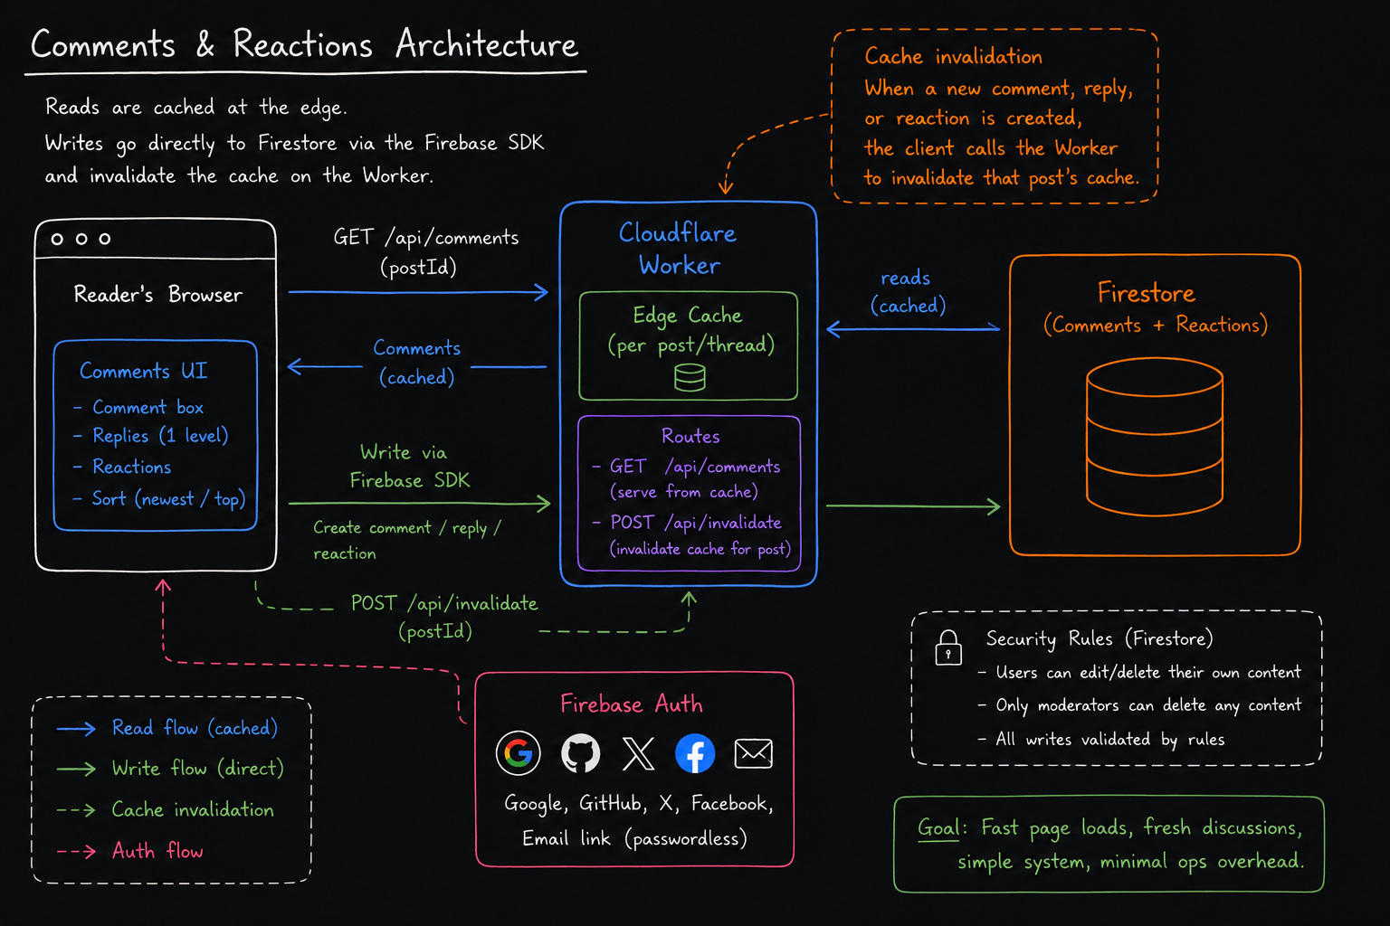Select the 'Comments & Reactions Architecture' title
The height and width of the screenshot is (926, 1390).
[304, 44]
